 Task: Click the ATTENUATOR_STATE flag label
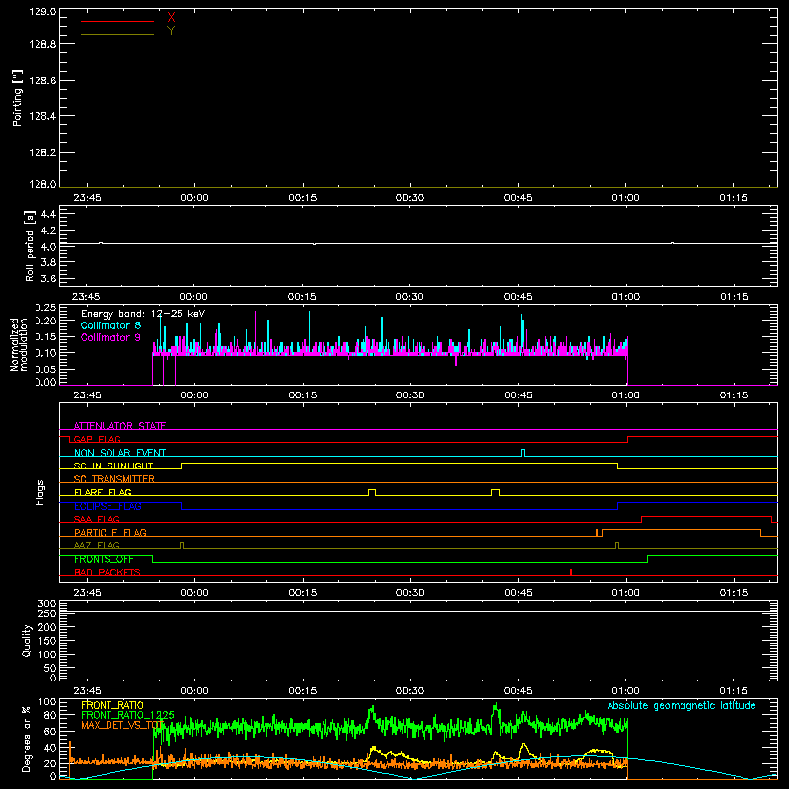coord(119,426)
